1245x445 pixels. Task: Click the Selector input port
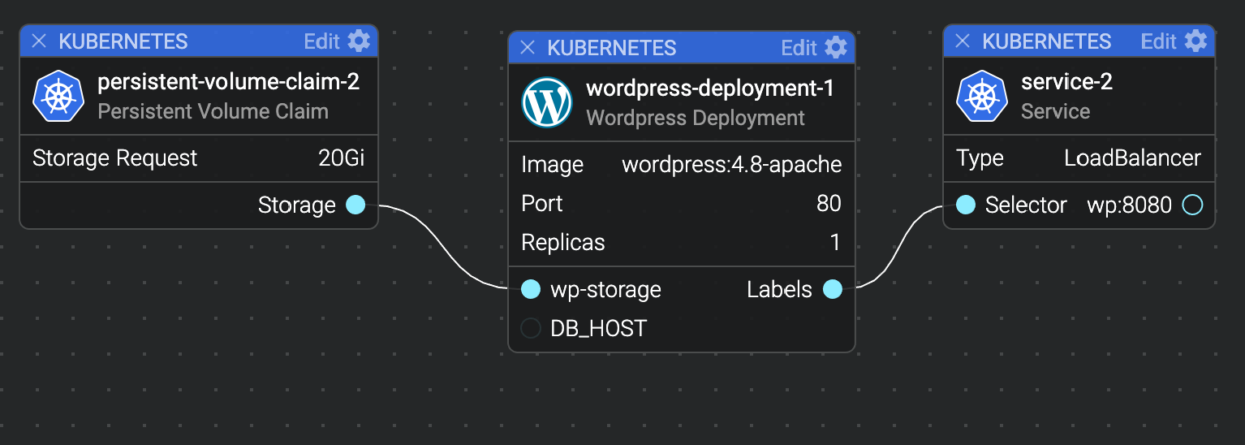pyautogui.click(x=965, y=205)
